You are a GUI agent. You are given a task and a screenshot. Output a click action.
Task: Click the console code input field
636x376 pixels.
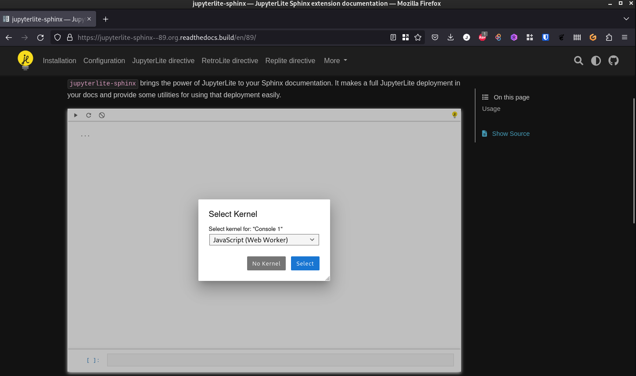280,360
